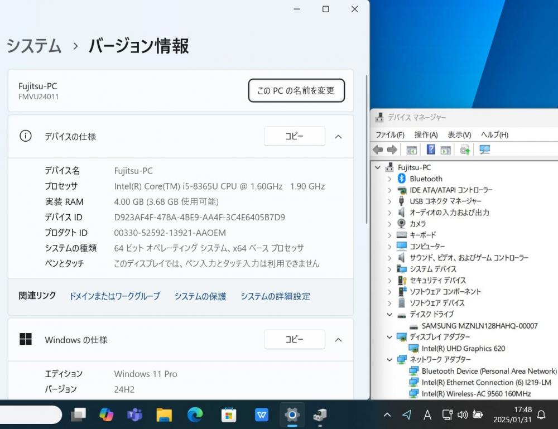This screenshot has height=429, width=558.
Task: Collapse the ディスク ドライブ node
Action: click(389, 315)
